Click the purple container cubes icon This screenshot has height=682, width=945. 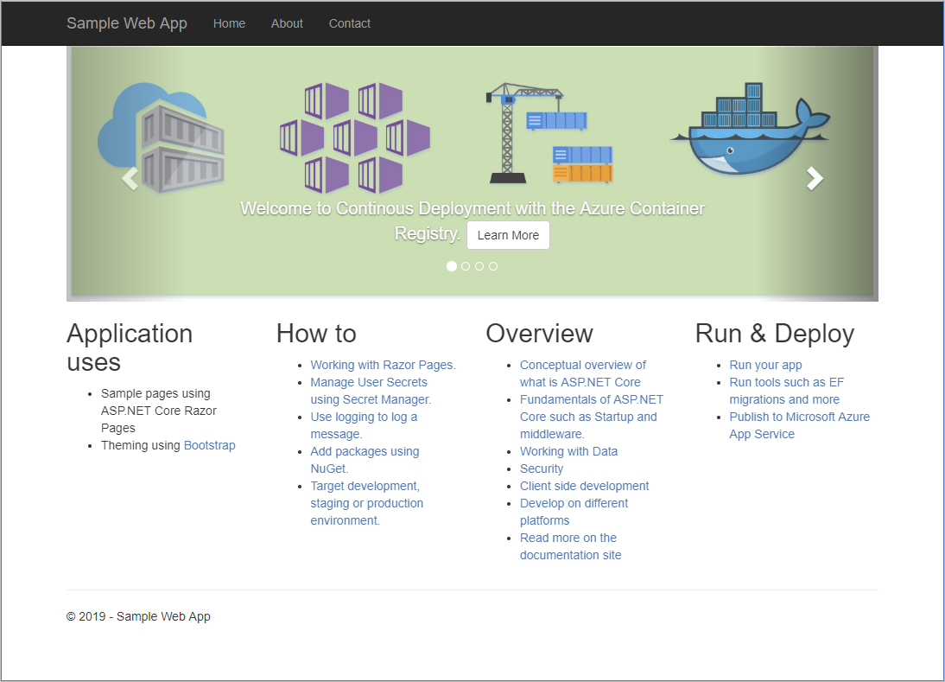(x=355, y=137)
